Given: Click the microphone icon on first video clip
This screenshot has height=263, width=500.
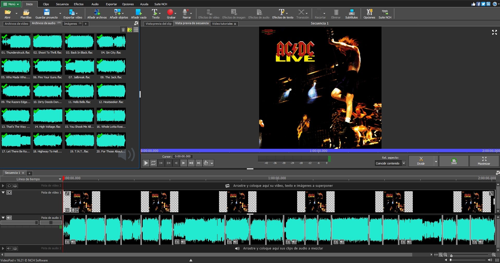Looking at the screenshot, I should 73,210.
